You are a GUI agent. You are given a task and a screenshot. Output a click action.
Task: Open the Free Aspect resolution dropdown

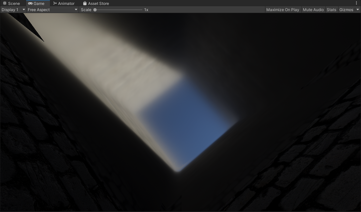tap(52, 10)
